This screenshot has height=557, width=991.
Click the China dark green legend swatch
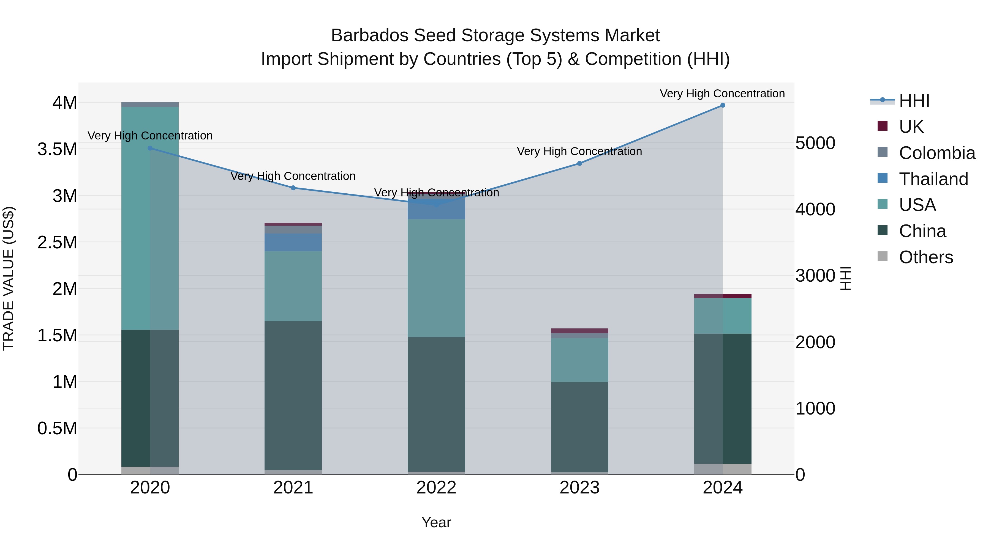click(x=883, y=230)
